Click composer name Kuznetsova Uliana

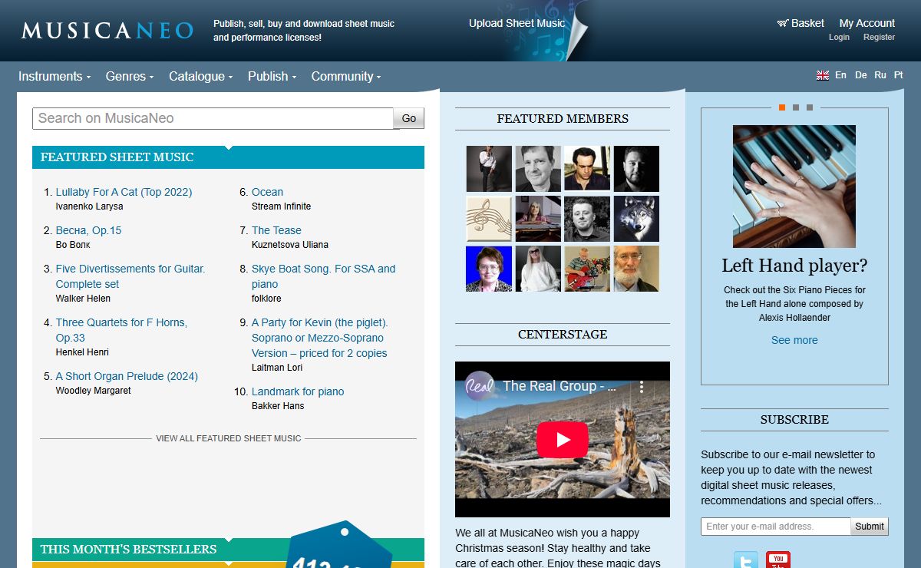290,245
